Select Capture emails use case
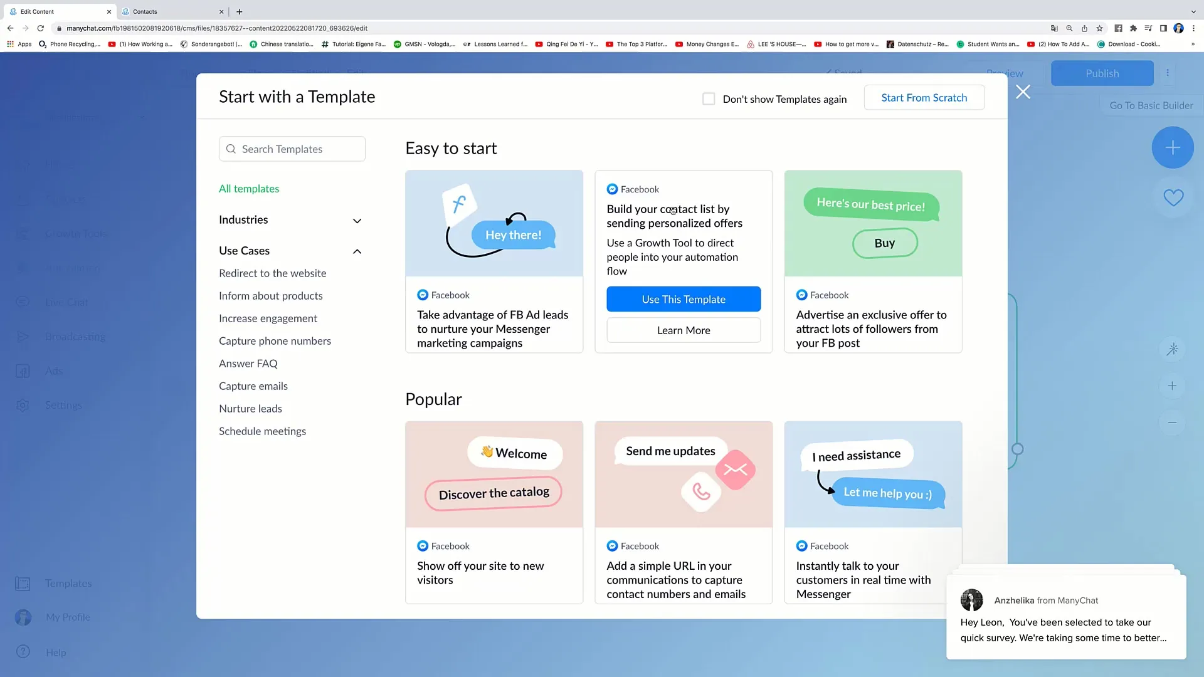This screenshot has height=677, width=1204. (253, 386)
